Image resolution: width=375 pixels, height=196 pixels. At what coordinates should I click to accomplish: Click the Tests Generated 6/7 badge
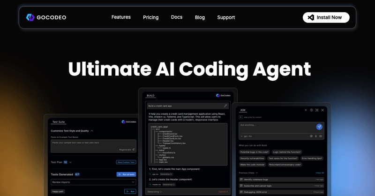[77, 175]
